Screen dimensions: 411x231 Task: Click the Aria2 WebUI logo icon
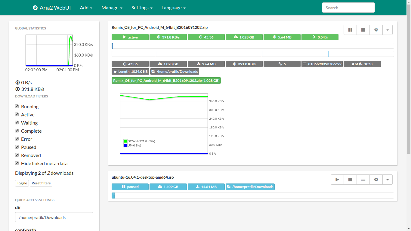pyautogui.click(x=35, y=8)
